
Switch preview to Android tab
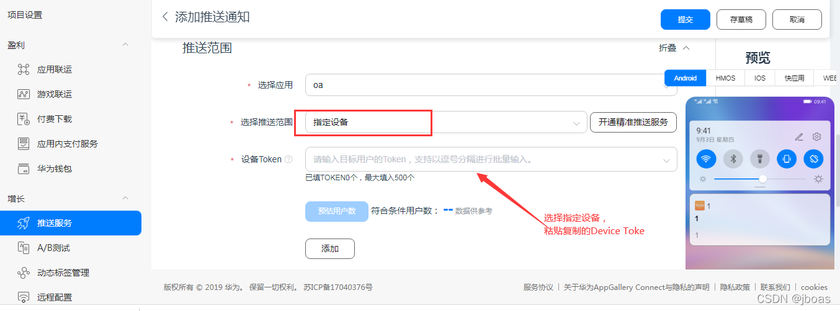click(x=686, y=78)
